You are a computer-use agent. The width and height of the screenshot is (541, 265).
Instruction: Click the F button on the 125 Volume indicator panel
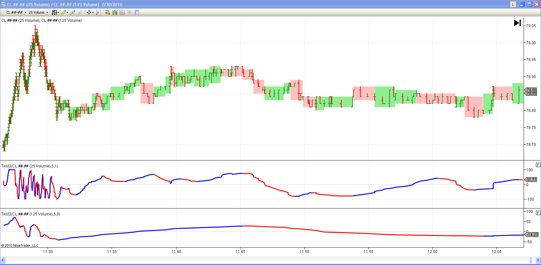click(x=538, y=213)
